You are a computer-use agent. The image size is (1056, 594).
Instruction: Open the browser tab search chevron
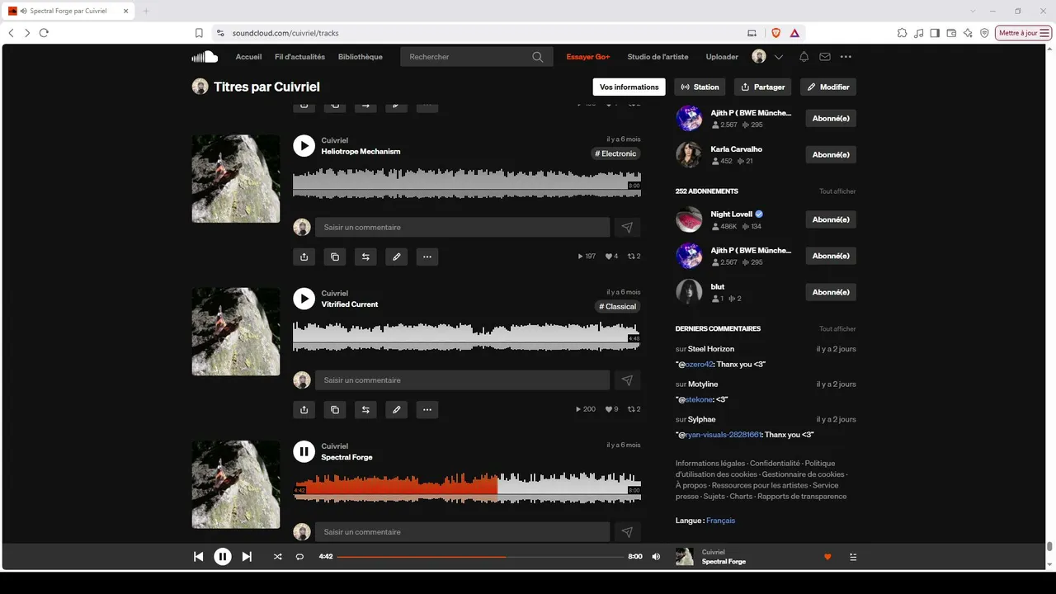pos(973,11)
